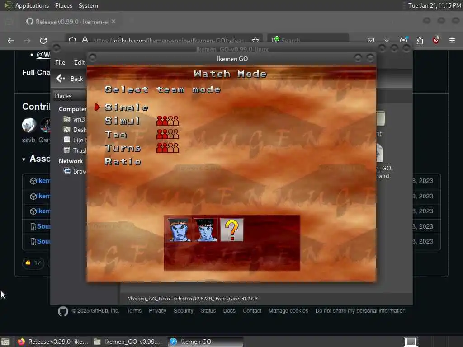Viewport: 463px width, 347px height.
Task: Open vm3 home folder in sidebar
Action: [75, 119]
